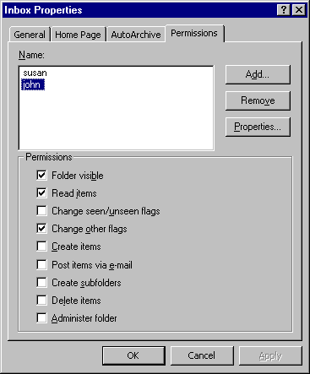This screenshot has width=310, height=374.
Task: Tick the Create subfolders checkbox
Action: (41, 283)
